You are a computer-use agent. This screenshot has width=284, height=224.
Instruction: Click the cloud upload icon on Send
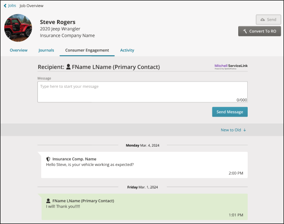pyautogui.click(x=262, y=19)
